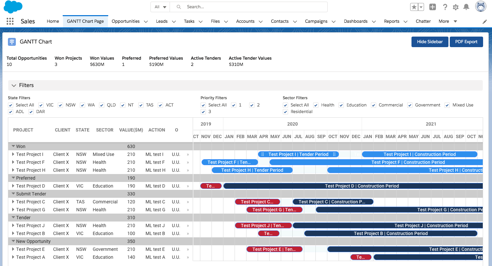Expand the Test Project D row
The height and width of the screenshot is (266, 492).
tap(13, 186)
